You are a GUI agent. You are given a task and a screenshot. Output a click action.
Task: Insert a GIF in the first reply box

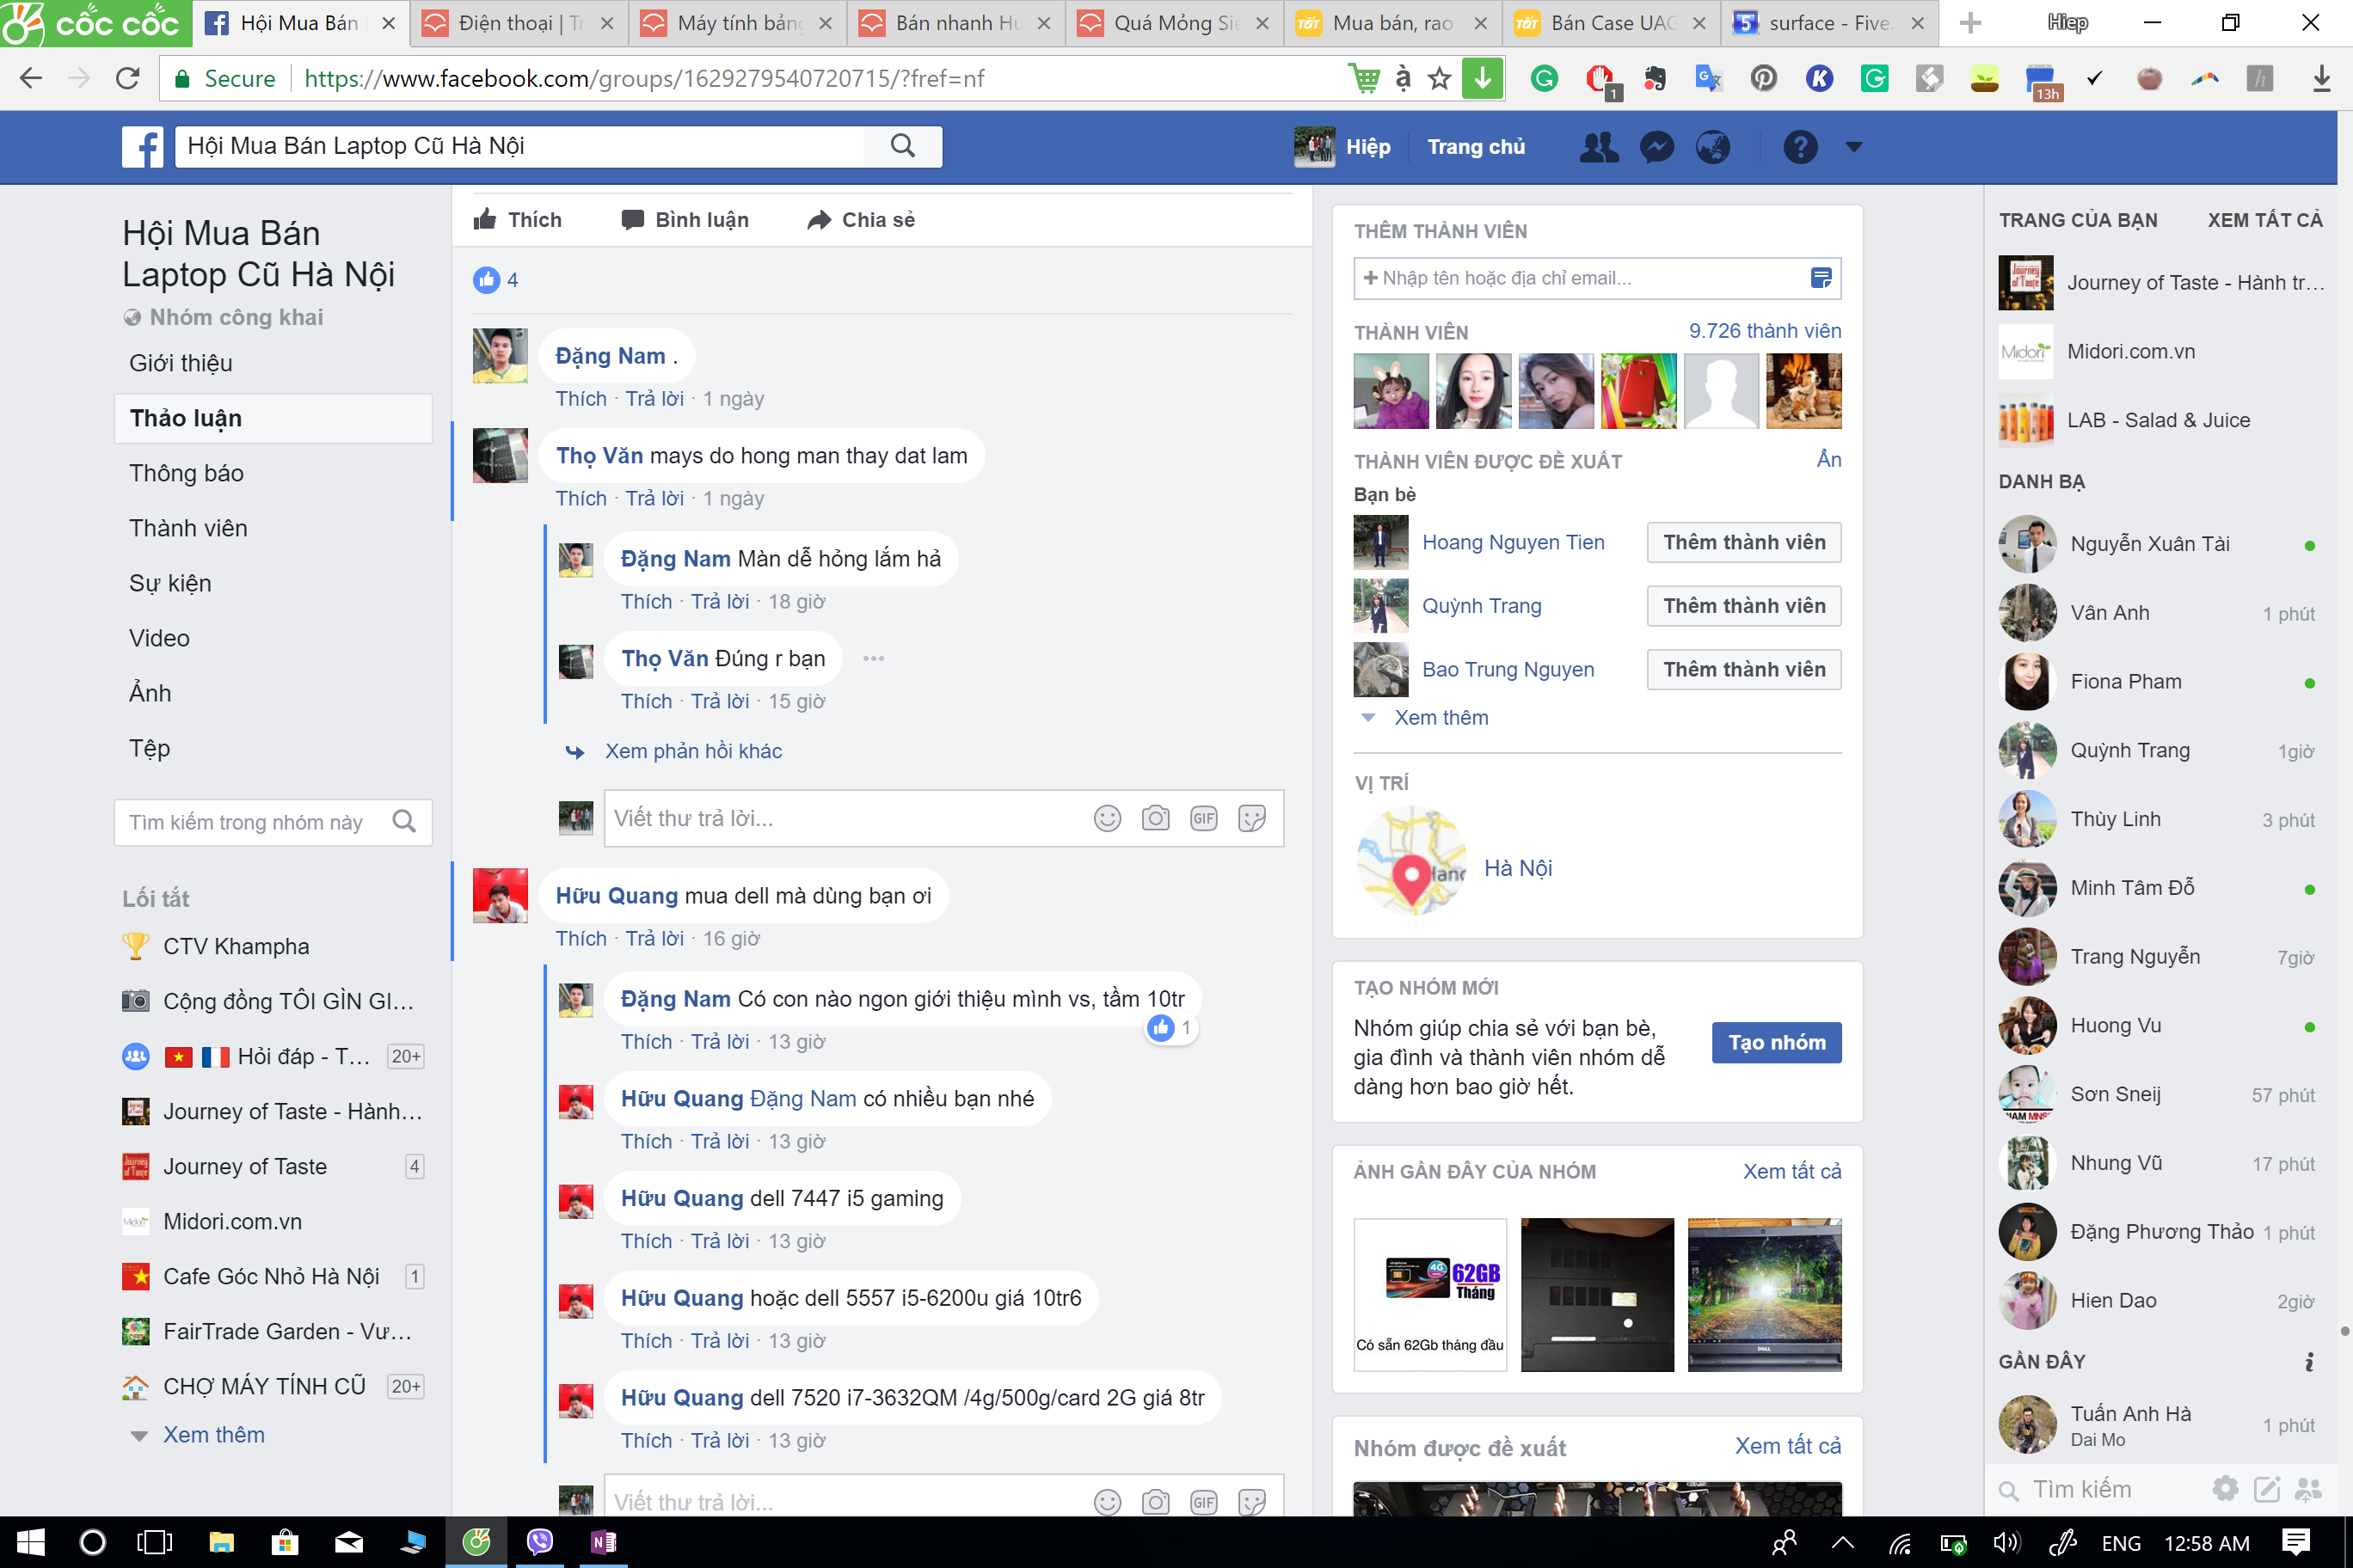point(1203,818)
